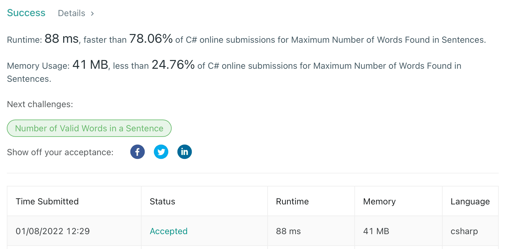This screenshot has height=249, width=508.
Task: Click the 88 ms cell in the table
Action: coord(288,231)
